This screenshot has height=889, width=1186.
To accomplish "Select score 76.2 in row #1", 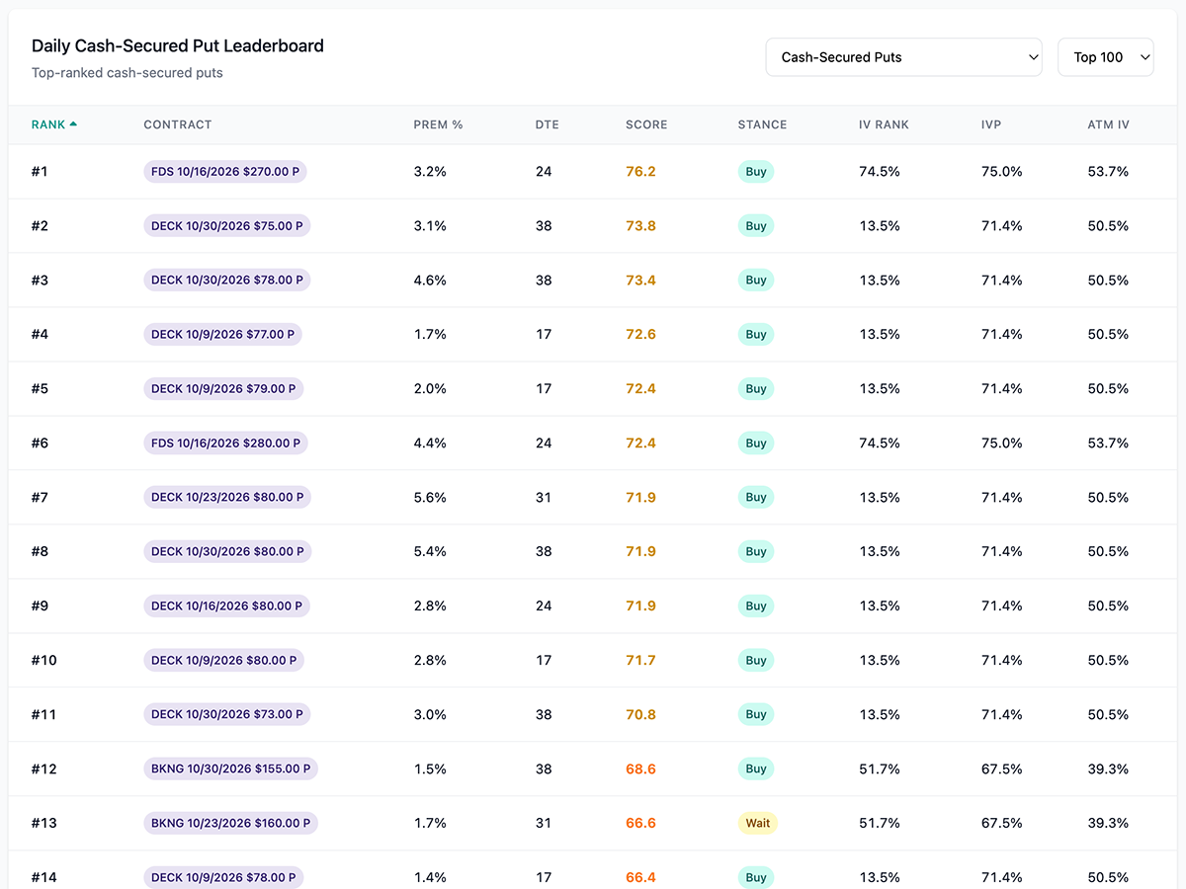I will point(640,172).
